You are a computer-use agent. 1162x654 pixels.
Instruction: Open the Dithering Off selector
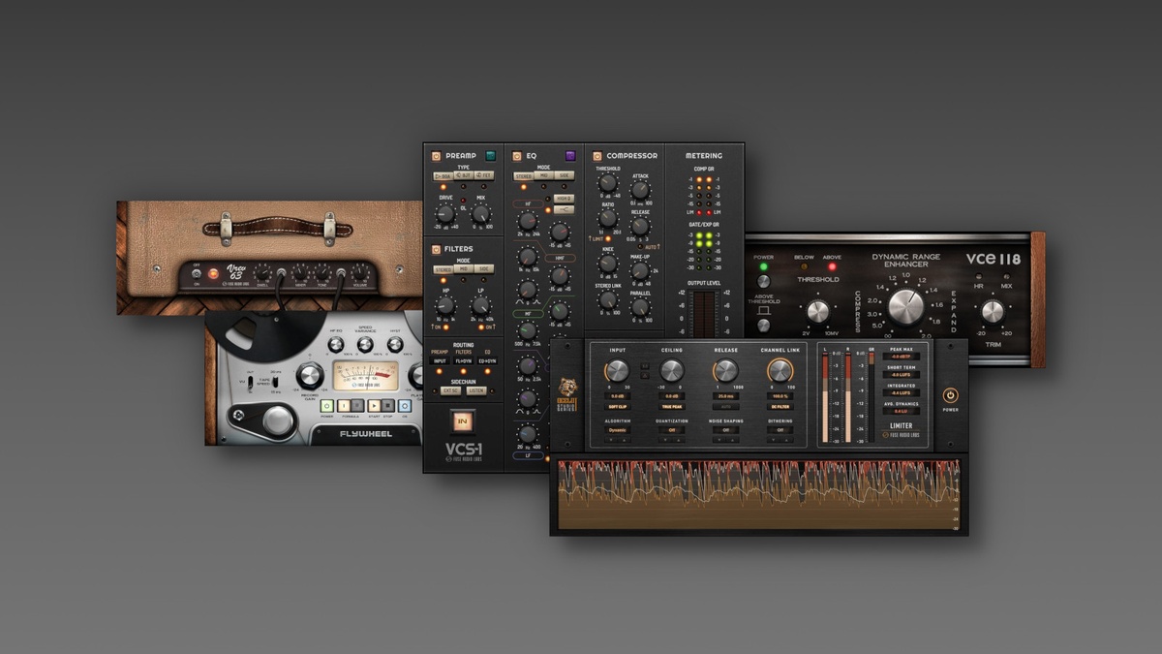coord(780,430)
